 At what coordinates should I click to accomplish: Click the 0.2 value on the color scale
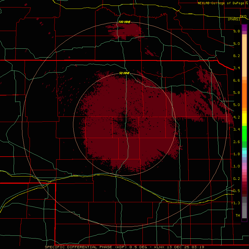point(237,179)
